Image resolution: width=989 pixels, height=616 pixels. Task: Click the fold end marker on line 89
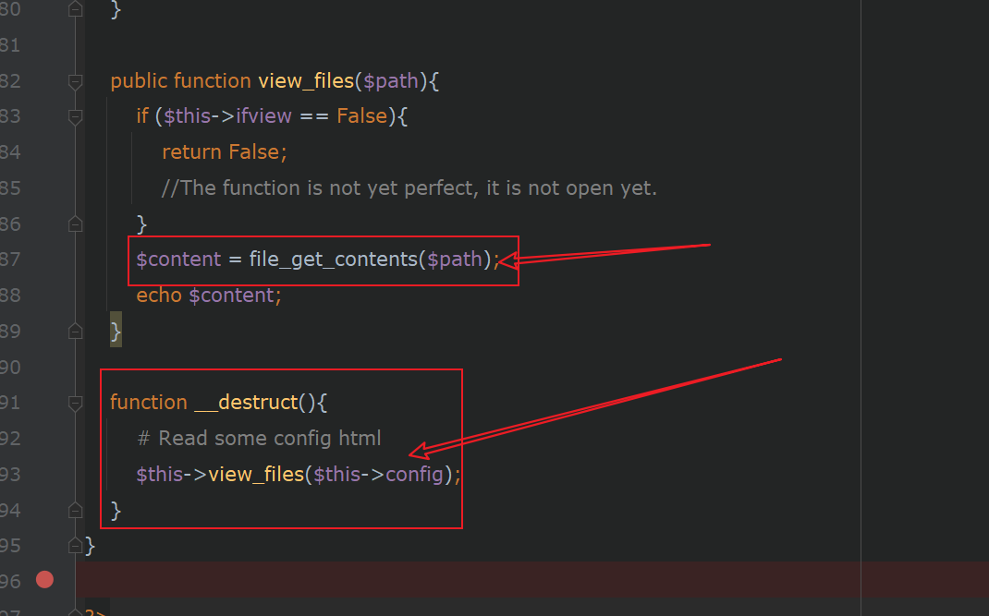(75, 331)
